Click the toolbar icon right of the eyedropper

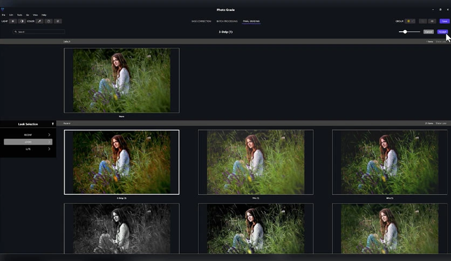point(49,21)
